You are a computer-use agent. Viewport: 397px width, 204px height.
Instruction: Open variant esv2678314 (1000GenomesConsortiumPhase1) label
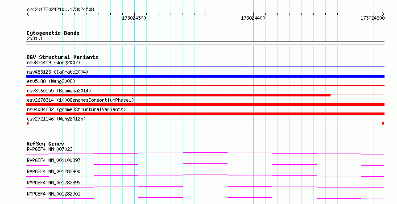(x=80, y=100)
